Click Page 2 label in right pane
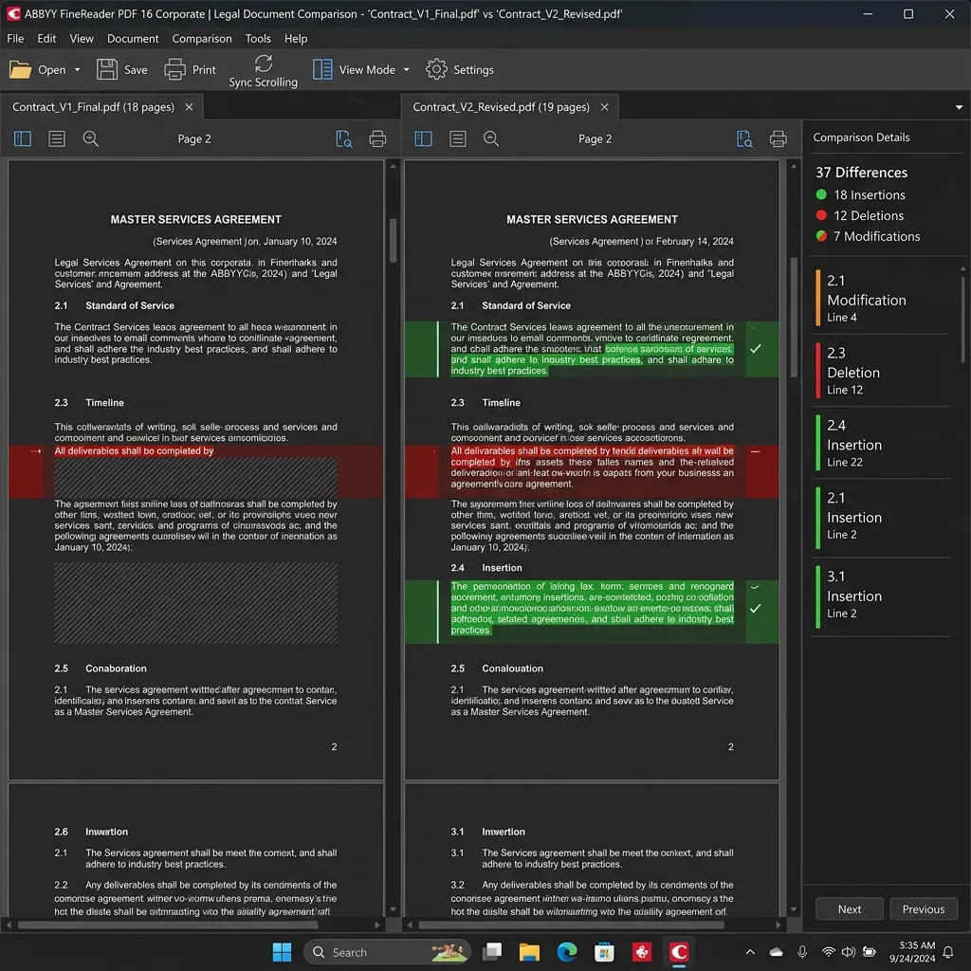 595,138
